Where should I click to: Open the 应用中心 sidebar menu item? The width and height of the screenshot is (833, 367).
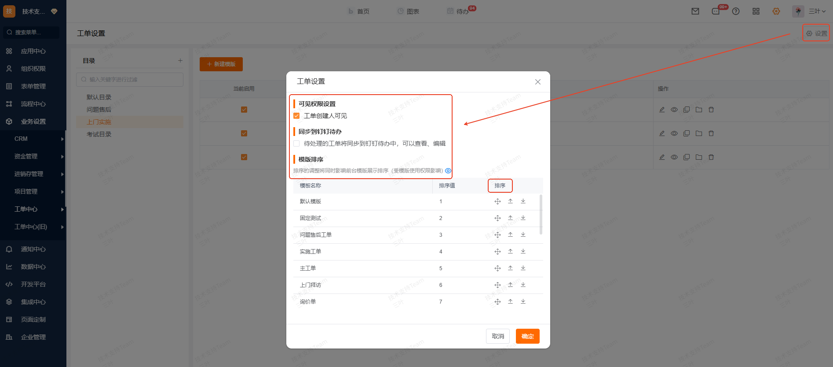pos(33,51)
